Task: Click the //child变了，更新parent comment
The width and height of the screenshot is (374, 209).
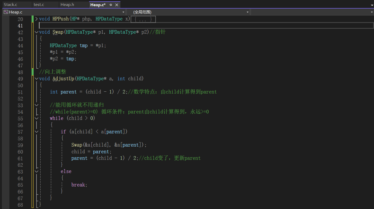Action: tap(170, 158)
